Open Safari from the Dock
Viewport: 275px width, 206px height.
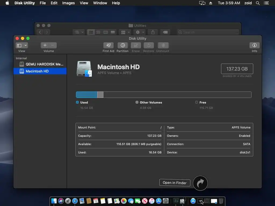(75, 201)
